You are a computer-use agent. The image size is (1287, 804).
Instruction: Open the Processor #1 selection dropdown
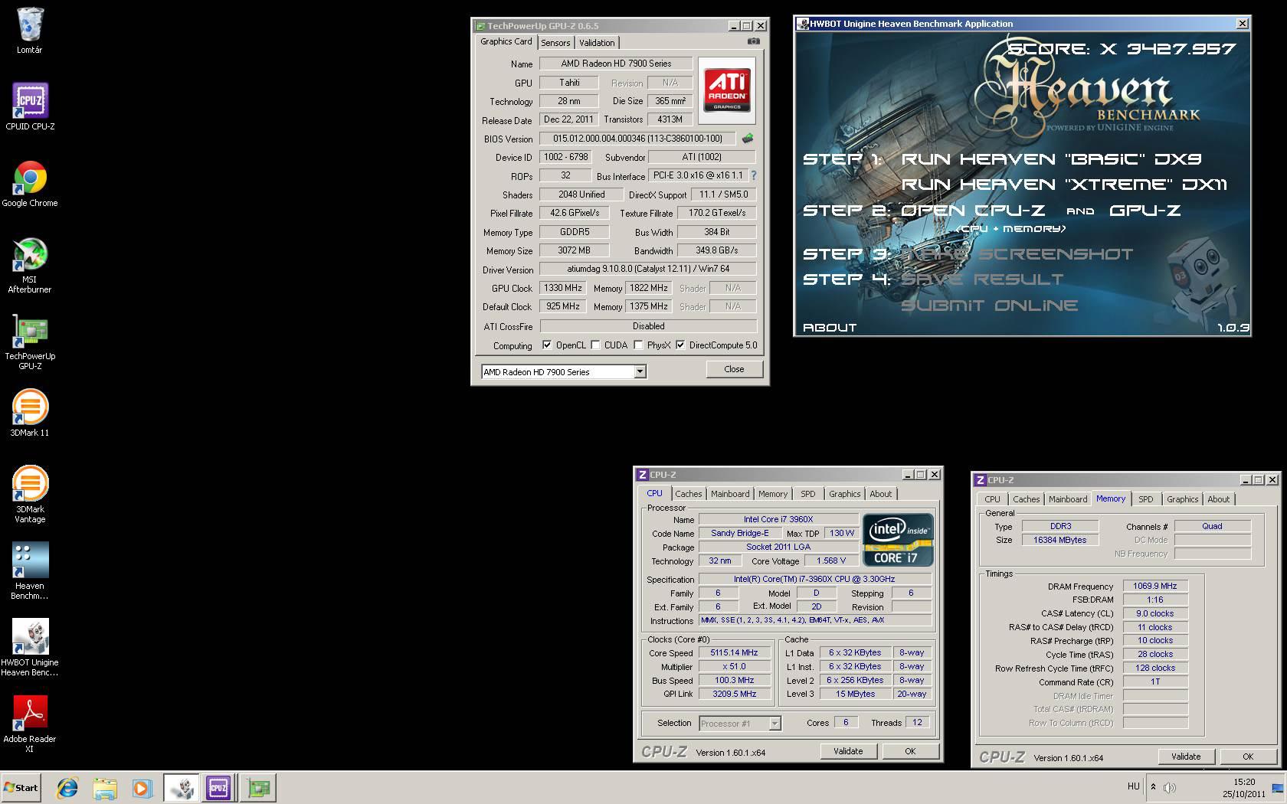[x=739, y=723]
